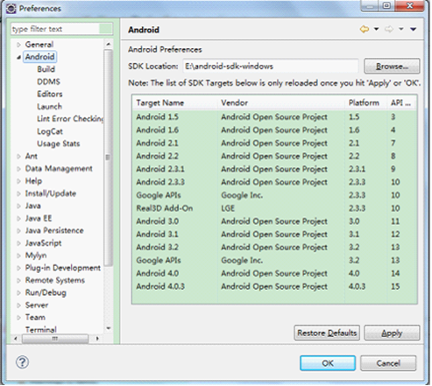Select the Build preferences page

(46, 69)
